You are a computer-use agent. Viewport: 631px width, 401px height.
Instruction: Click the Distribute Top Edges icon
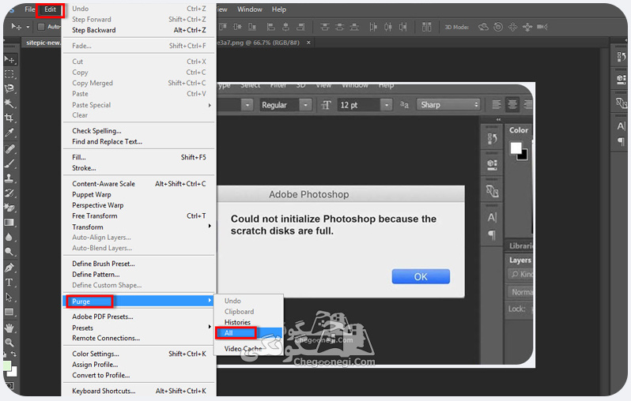pyautogui.click(x=325, y=27)
